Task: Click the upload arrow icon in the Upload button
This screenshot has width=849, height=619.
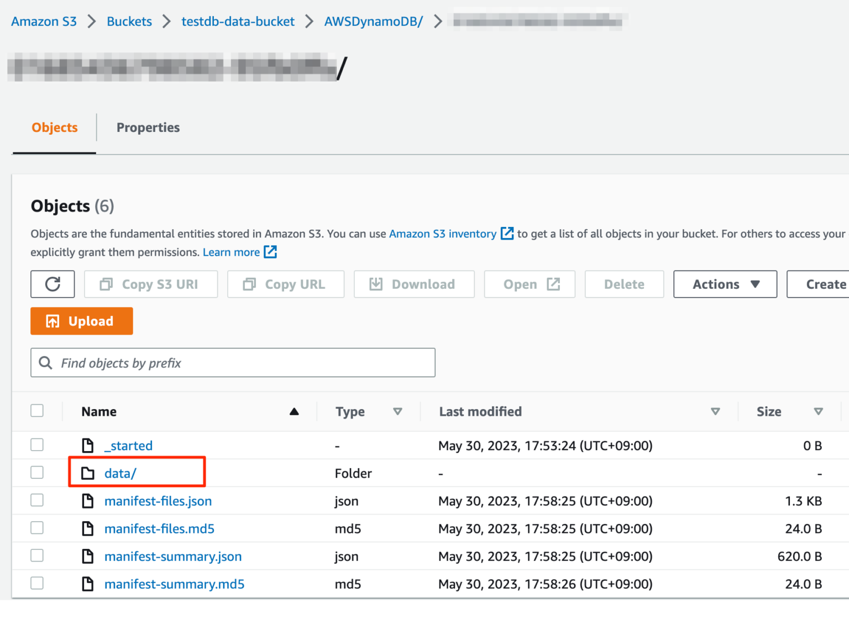Action: point(51,321)
